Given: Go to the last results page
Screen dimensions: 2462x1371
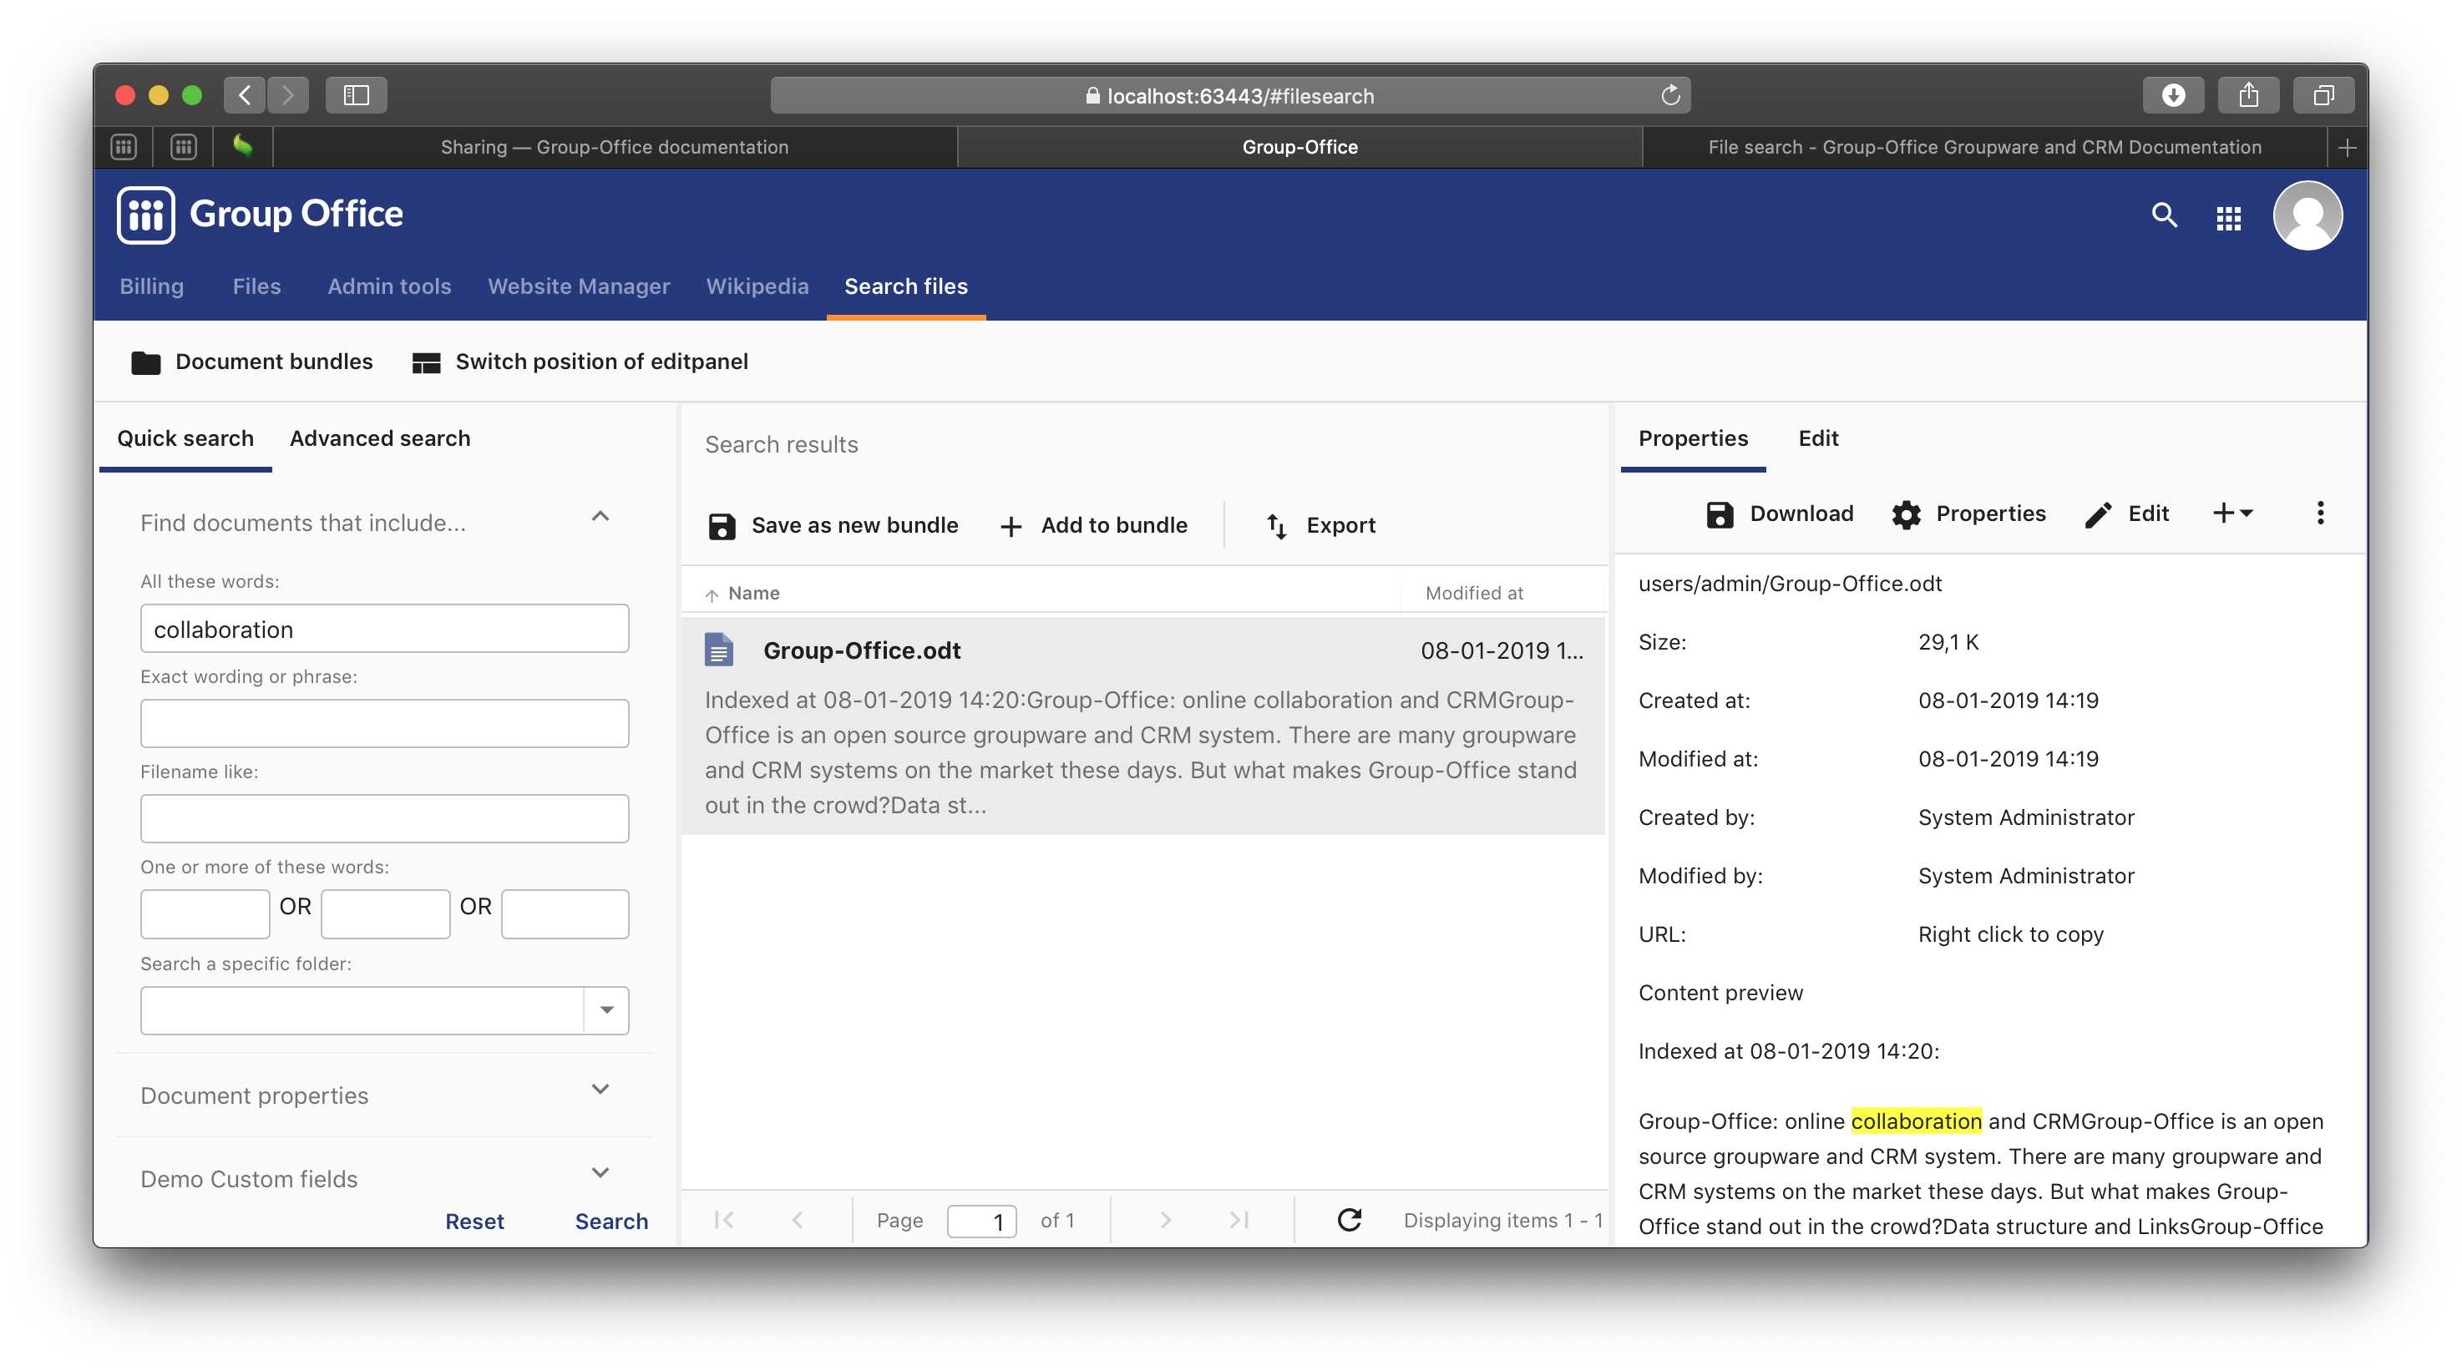Looking at the screenshot, I should point(1239,1220).
